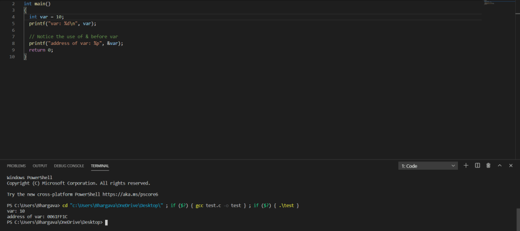Maximize the panel with the up chevron
The height and width of the screenshot is (231, 520).
[x=499, y=166]
